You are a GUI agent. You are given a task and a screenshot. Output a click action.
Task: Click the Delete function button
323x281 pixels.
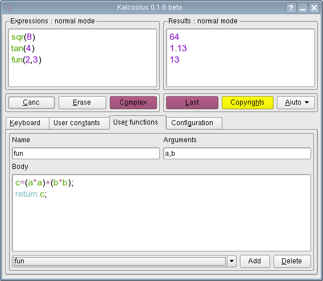tap(292, 261)
